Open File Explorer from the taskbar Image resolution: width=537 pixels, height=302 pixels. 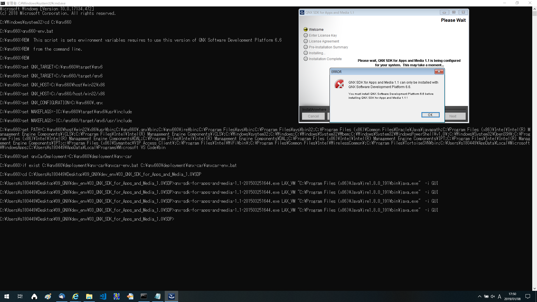(x=89, y=296)
